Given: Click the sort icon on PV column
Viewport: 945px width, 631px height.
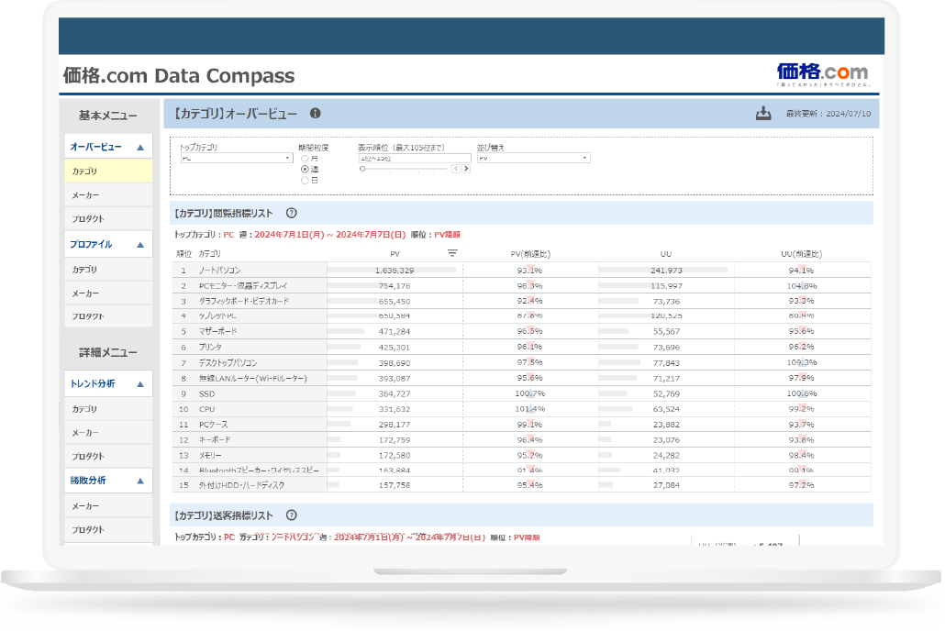Looking at the screenshot, I should click(x=452, y=253).
